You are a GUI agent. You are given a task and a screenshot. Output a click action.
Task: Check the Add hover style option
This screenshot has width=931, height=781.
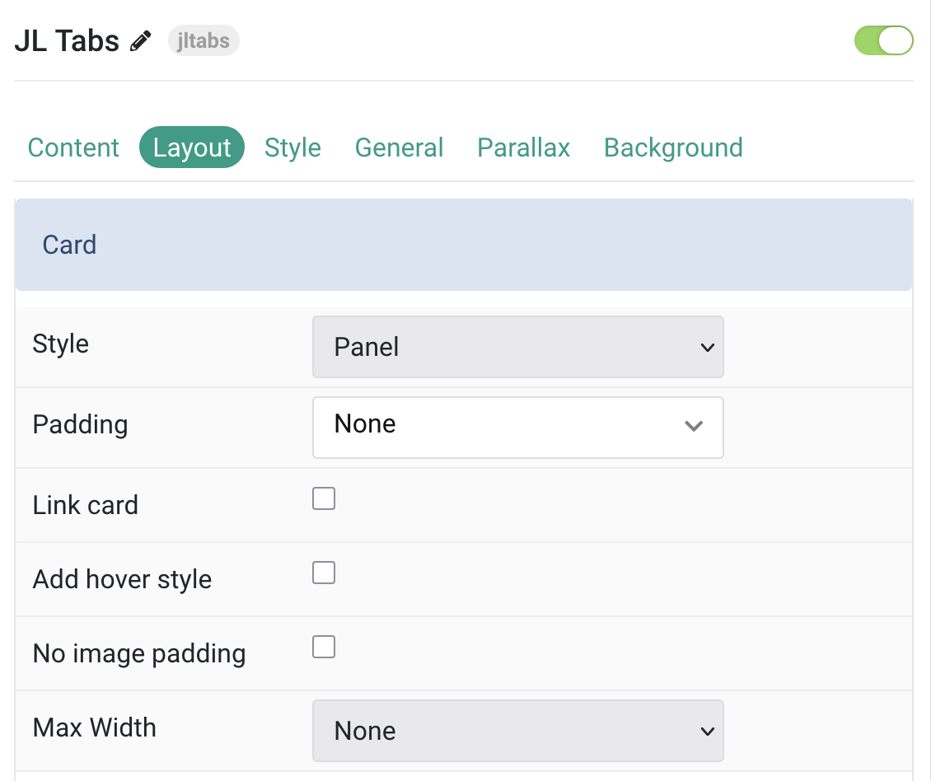324,573
